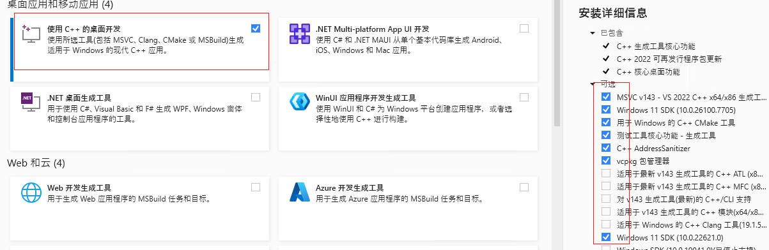Click the .NET 桌面生成工具 icon
Image resolution: width=769 pixels, height=250 pixels.
click(31, 103)
